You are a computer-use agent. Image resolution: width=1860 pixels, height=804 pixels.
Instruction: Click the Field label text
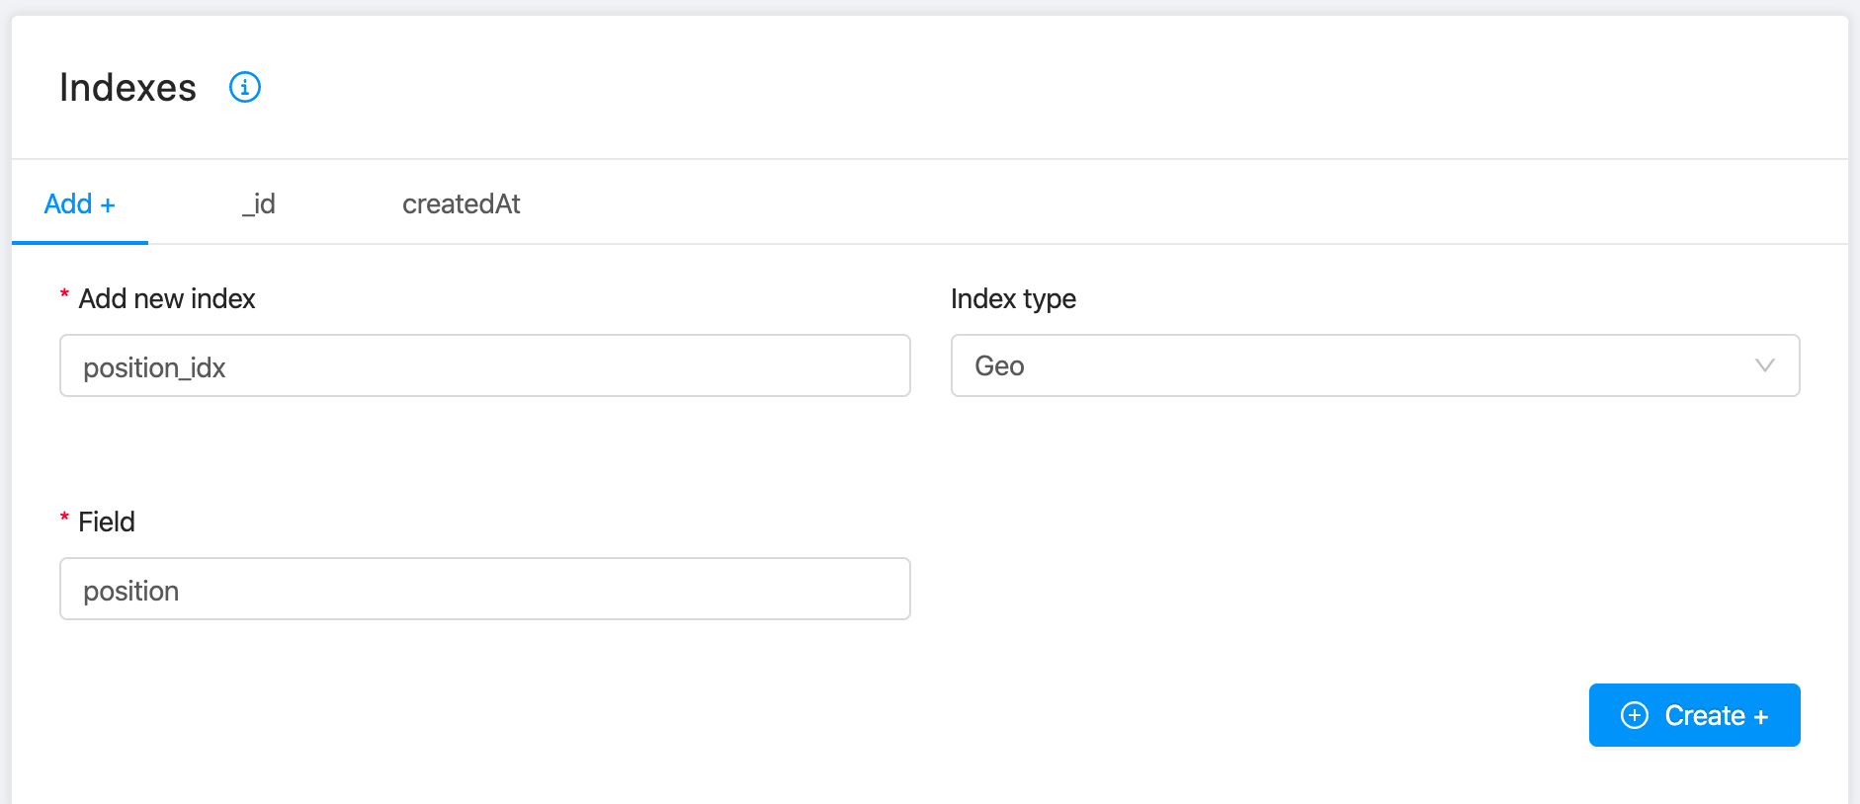click(107, 522)
